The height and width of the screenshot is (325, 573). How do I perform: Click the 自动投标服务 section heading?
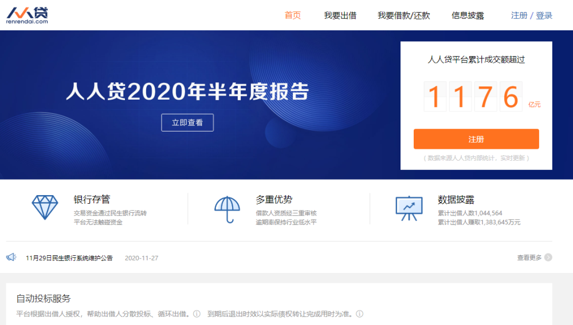[x=44, y=298]
